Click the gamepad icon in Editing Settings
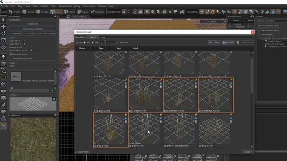287x161 pixels. [182, 12]
